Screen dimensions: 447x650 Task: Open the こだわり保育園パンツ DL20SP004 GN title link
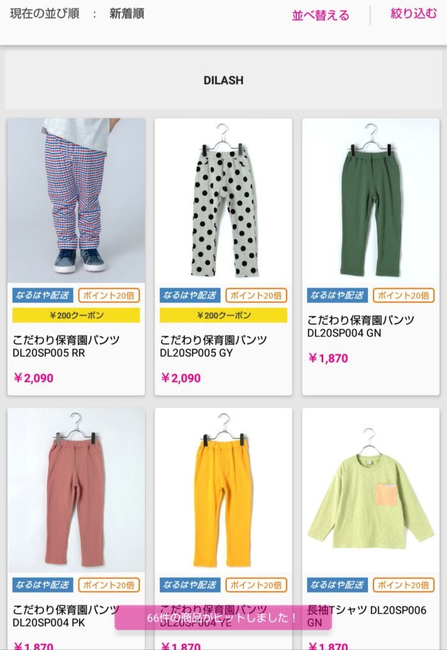(x=361, y=326)
